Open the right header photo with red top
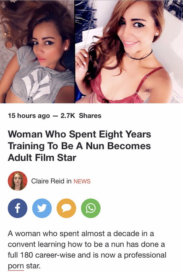 [129, 51]
